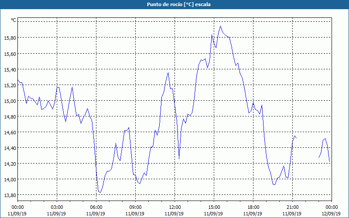Image resolution: width=349 pixels, height=218 pixels.
Task: Click the 15:00 time axis label
Action: (214, 208)
